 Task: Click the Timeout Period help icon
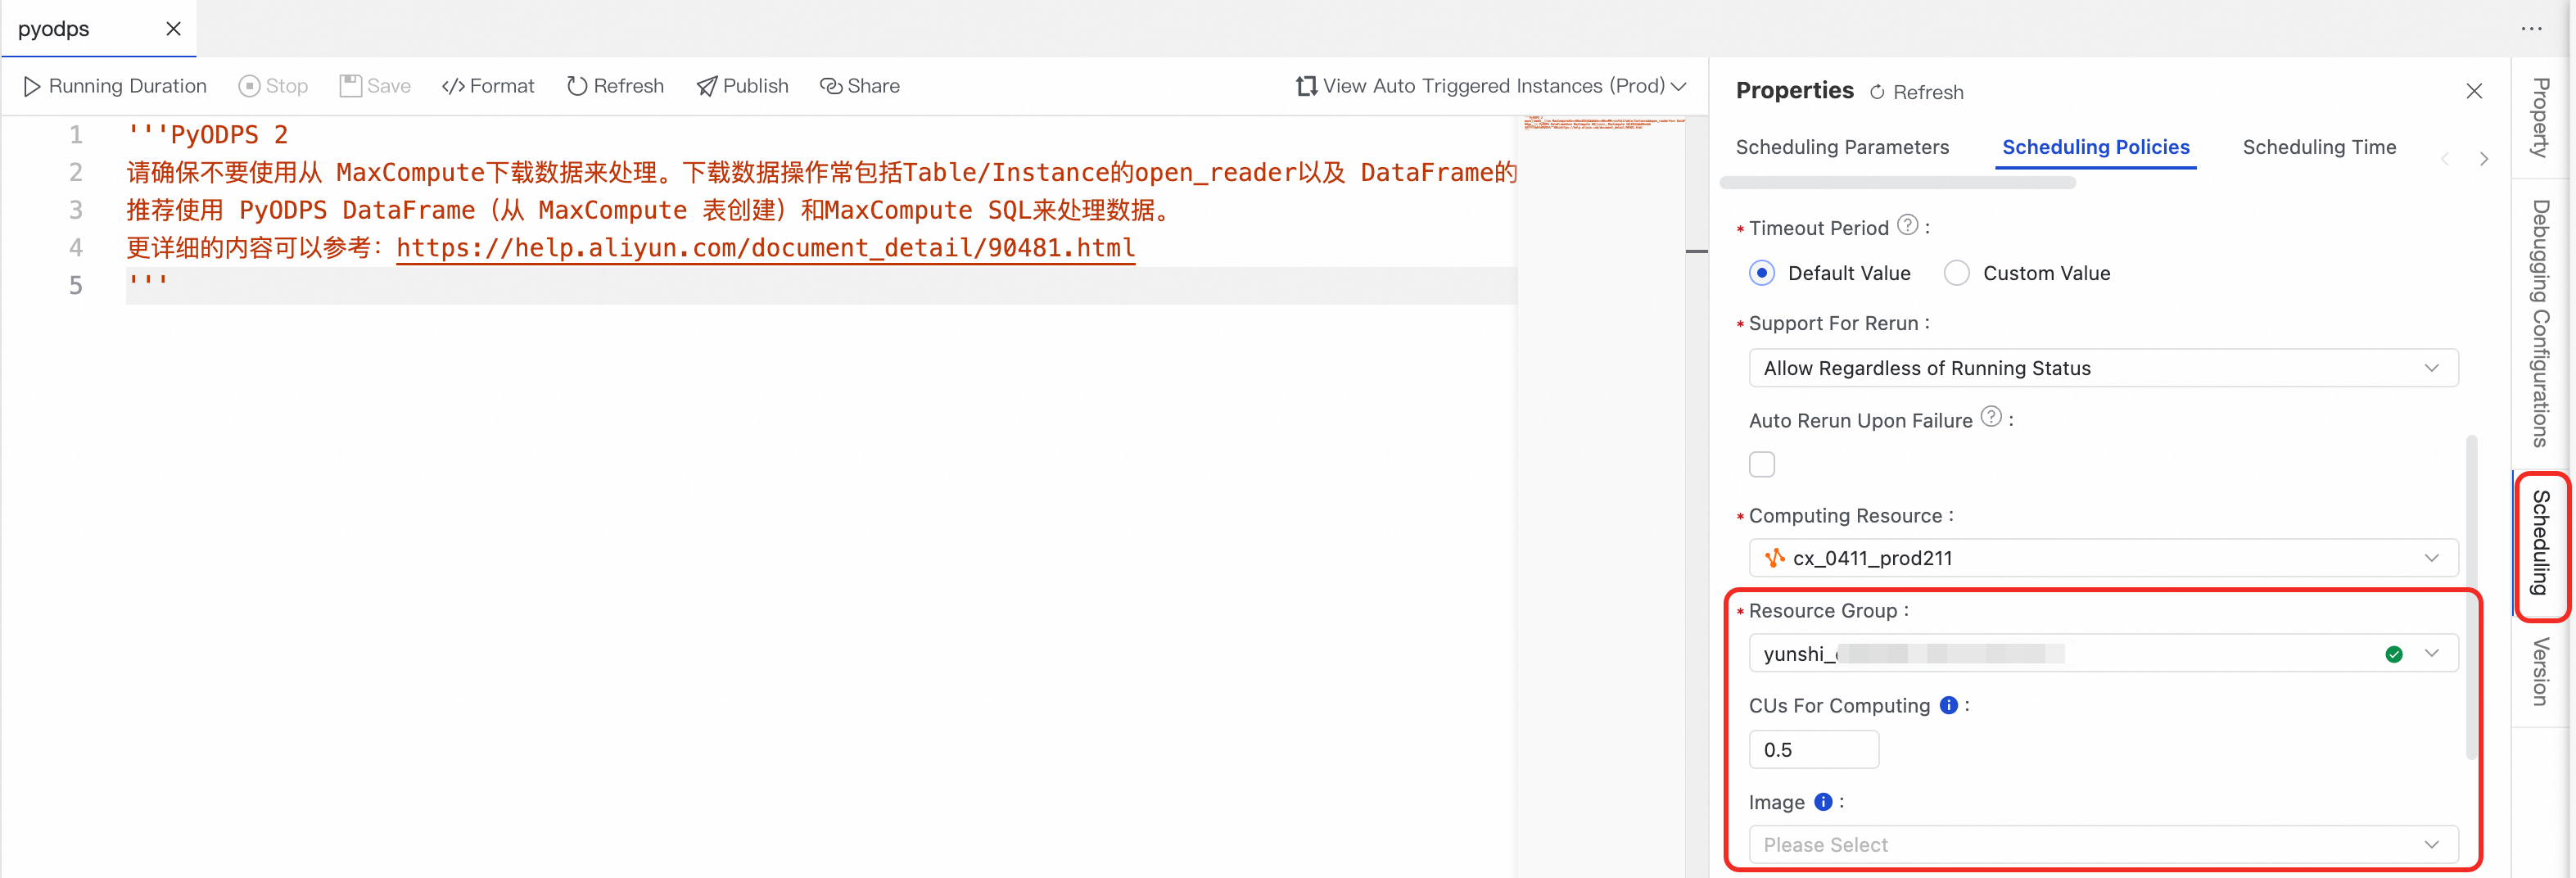click(x=1908, y=225)
